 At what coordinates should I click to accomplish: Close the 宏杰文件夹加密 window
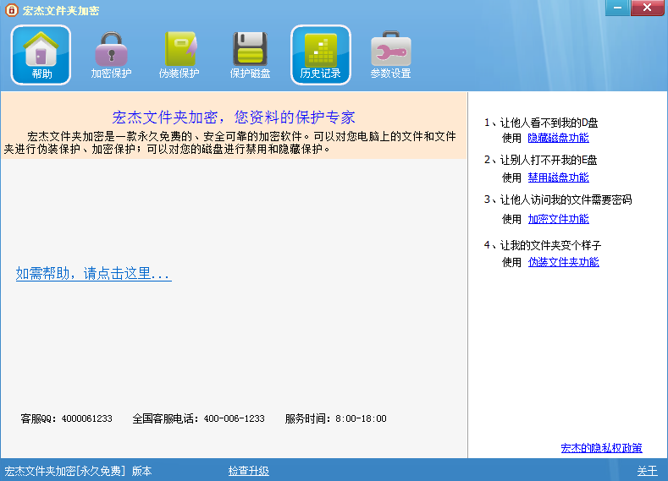[647, 8]
